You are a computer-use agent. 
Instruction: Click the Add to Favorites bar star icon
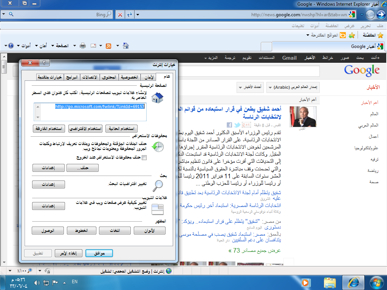point(352,35)
